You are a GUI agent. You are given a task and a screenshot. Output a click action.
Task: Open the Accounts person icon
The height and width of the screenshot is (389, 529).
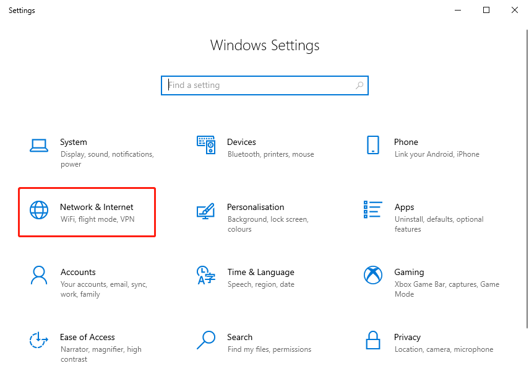[x=39, y=275]
